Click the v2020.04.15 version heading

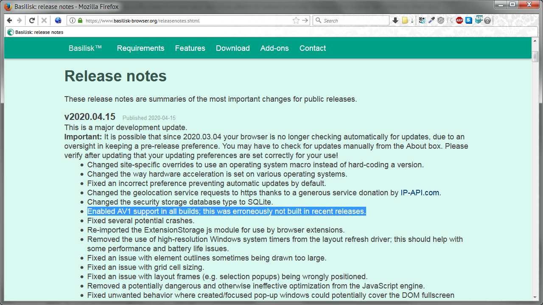point(90,117)
